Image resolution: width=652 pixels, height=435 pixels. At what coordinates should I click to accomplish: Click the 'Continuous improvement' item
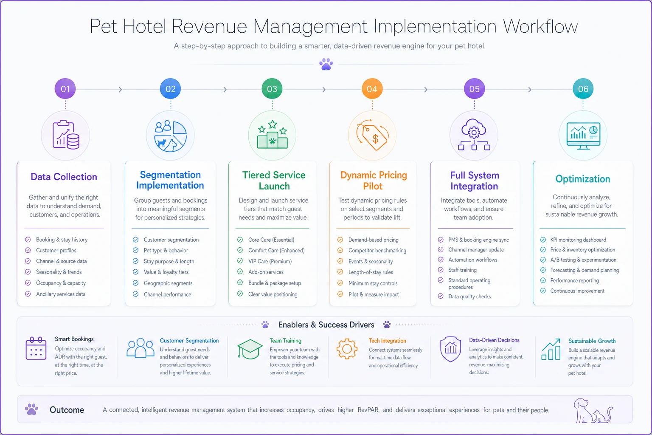[577, 291]
